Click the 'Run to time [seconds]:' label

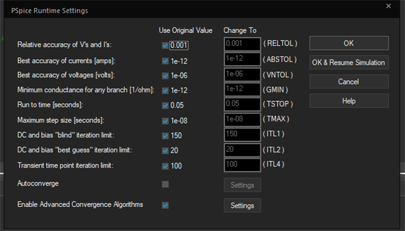tap(50, 104)
